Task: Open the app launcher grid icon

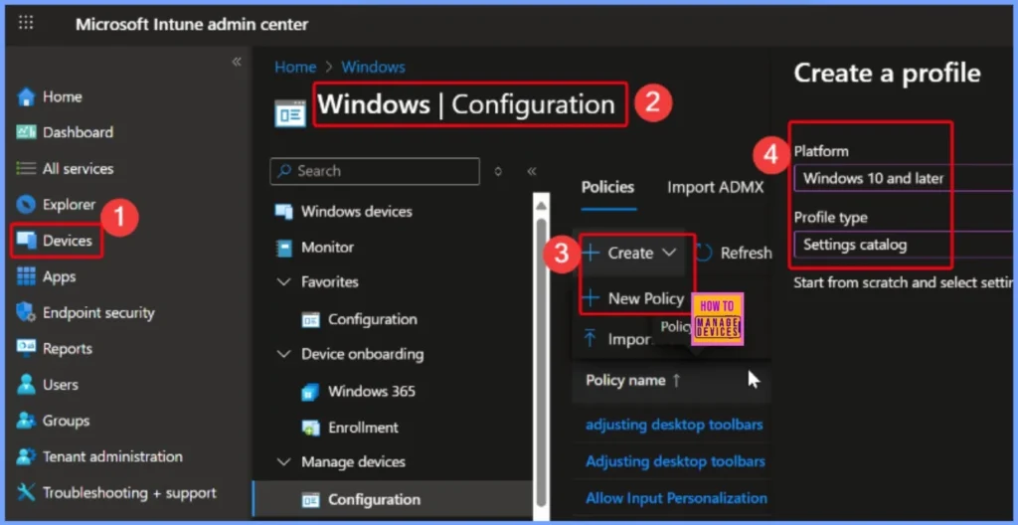Action: point(26,24)
